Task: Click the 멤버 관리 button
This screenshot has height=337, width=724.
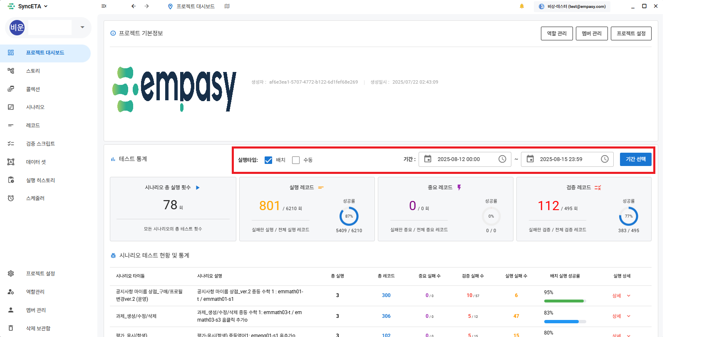Action: click(591, 34)
